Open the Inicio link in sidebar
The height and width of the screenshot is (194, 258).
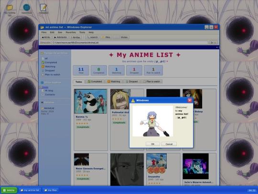click(x=45, y=87)
